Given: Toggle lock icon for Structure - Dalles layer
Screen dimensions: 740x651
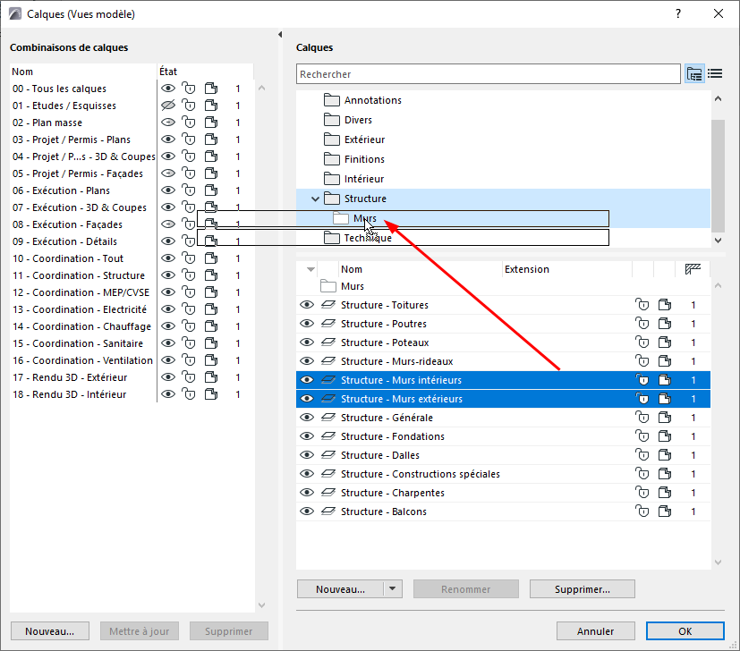Looking at the screenshot, I should click(x=642, y=455).
